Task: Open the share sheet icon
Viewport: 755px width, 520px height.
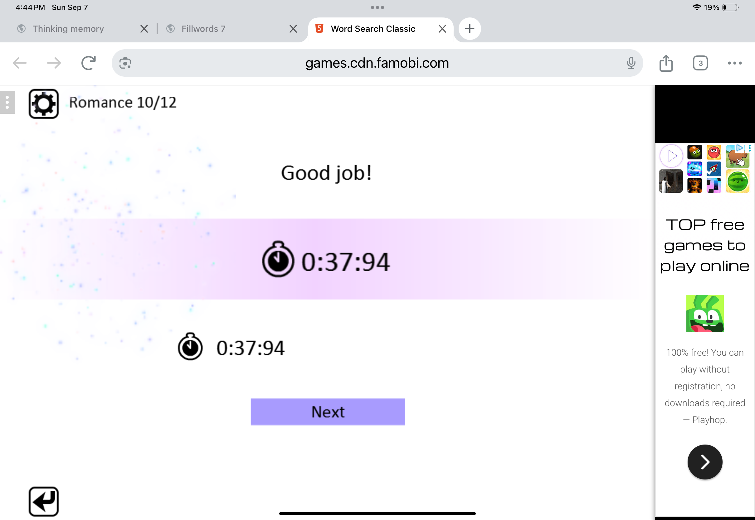Action: point(666,63)
